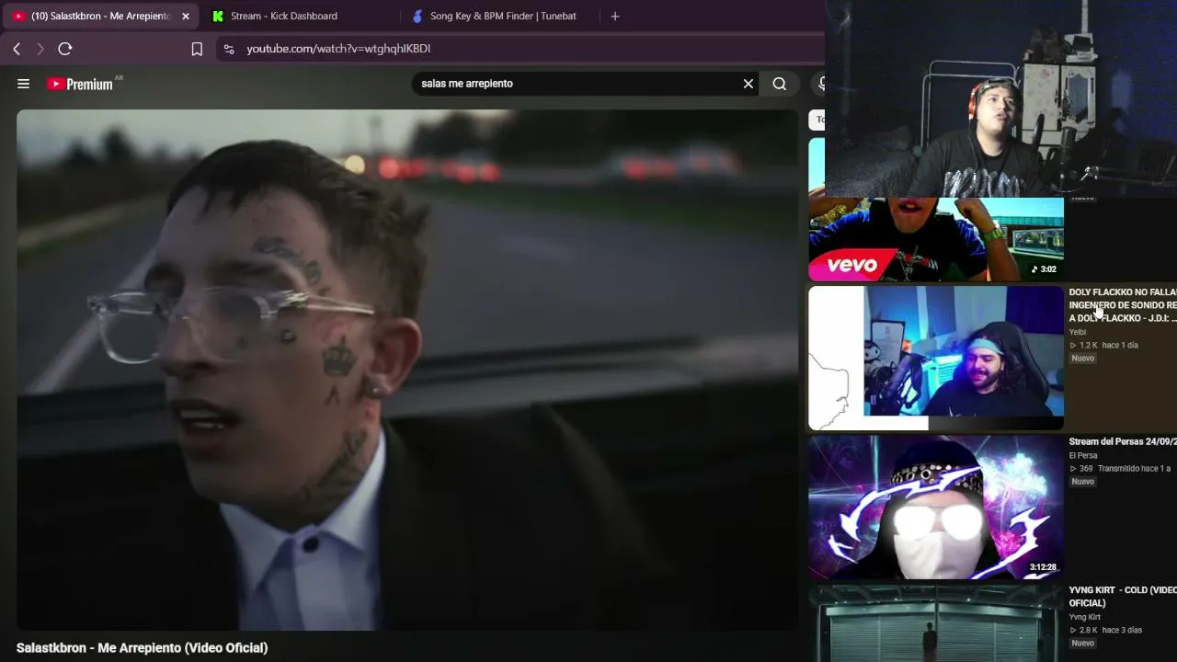Open the YVNG KIRT - COLD thumbnail
Image resolution: width=1177 pixels, height=662 pixels.
click(936, 623)
